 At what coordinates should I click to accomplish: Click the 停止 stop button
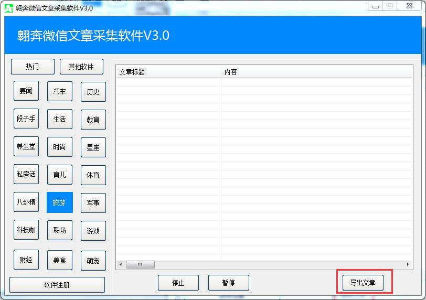click(178, 283)
